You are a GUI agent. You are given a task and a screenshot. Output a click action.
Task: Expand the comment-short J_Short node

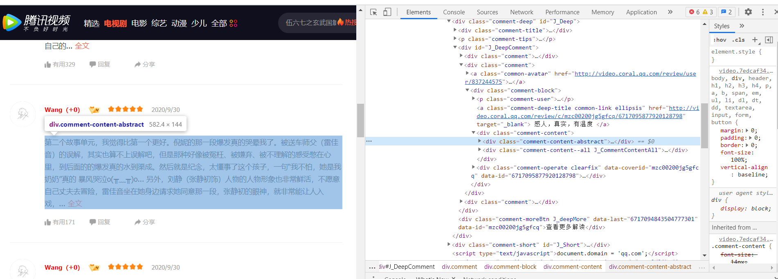pyautogui.click(x=449, y=245)
